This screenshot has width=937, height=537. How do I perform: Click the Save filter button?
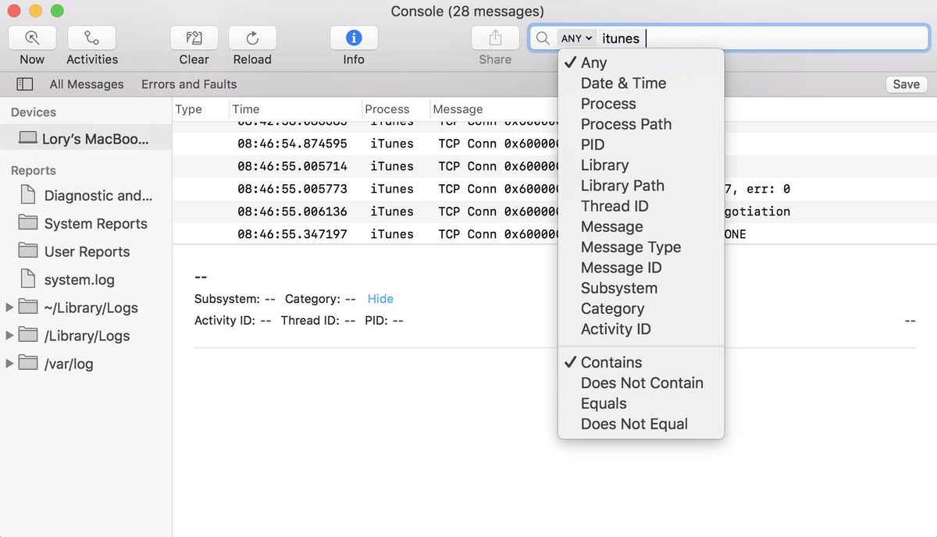pos(906,84)
